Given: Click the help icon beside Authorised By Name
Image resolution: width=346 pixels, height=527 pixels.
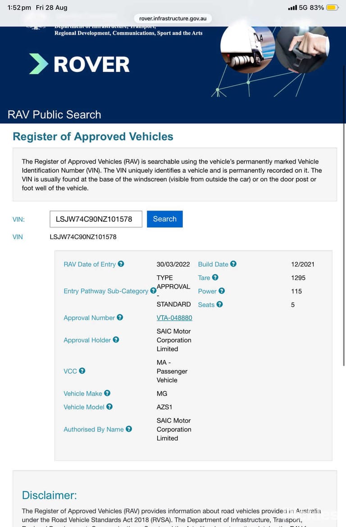Looking at the screenshot, I should click(x=129, y=429).
